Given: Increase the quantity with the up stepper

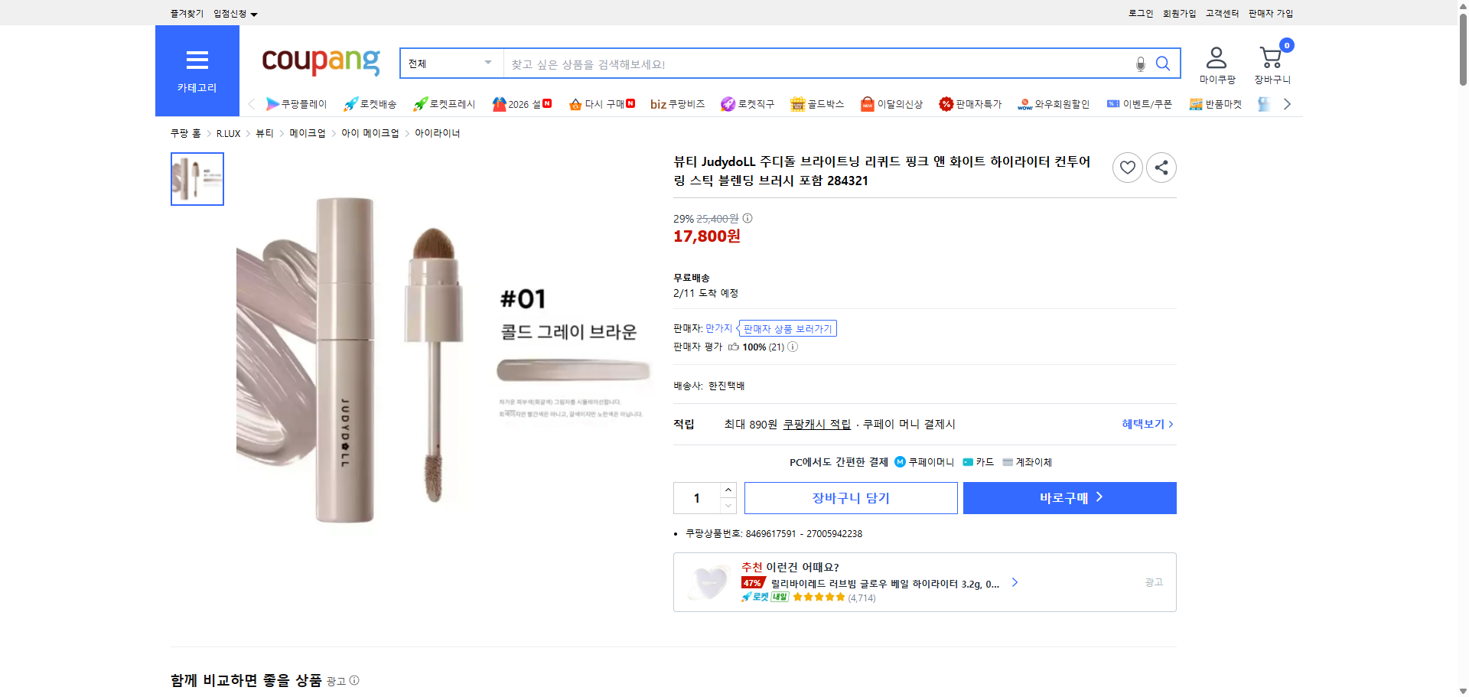Looking at the screenshot, I should [x=728, y=490].
